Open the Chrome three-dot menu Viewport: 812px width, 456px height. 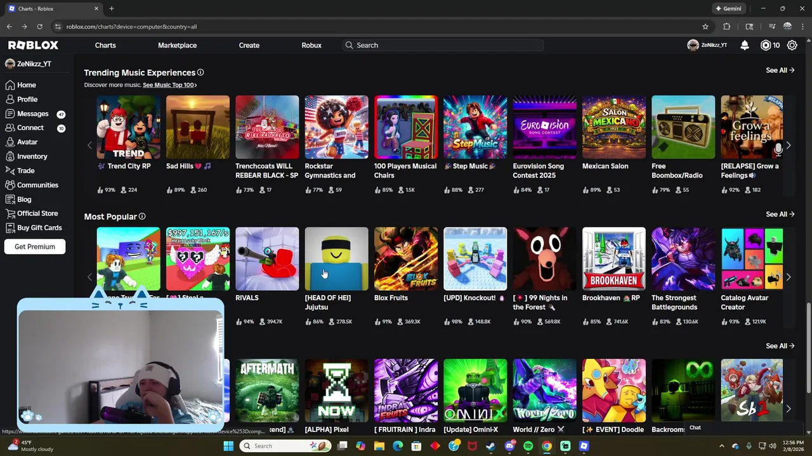[802, 27]
